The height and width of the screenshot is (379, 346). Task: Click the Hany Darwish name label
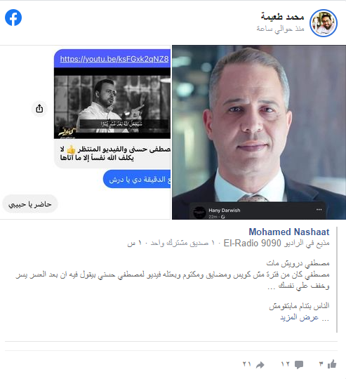(225, 211)
